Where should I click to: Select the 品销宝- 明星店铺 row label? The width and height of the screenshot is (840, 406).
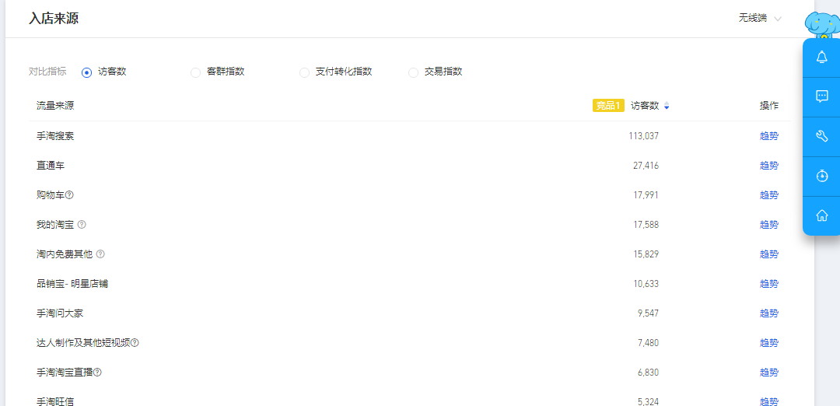[x=72, y=284]
